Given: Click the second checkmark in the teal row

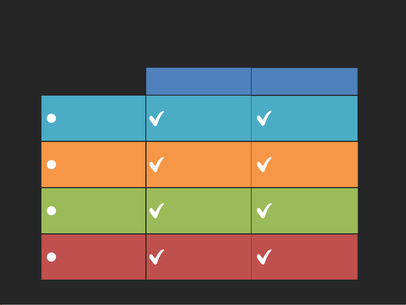Looking at the screenshot, I should pos(264,119).
